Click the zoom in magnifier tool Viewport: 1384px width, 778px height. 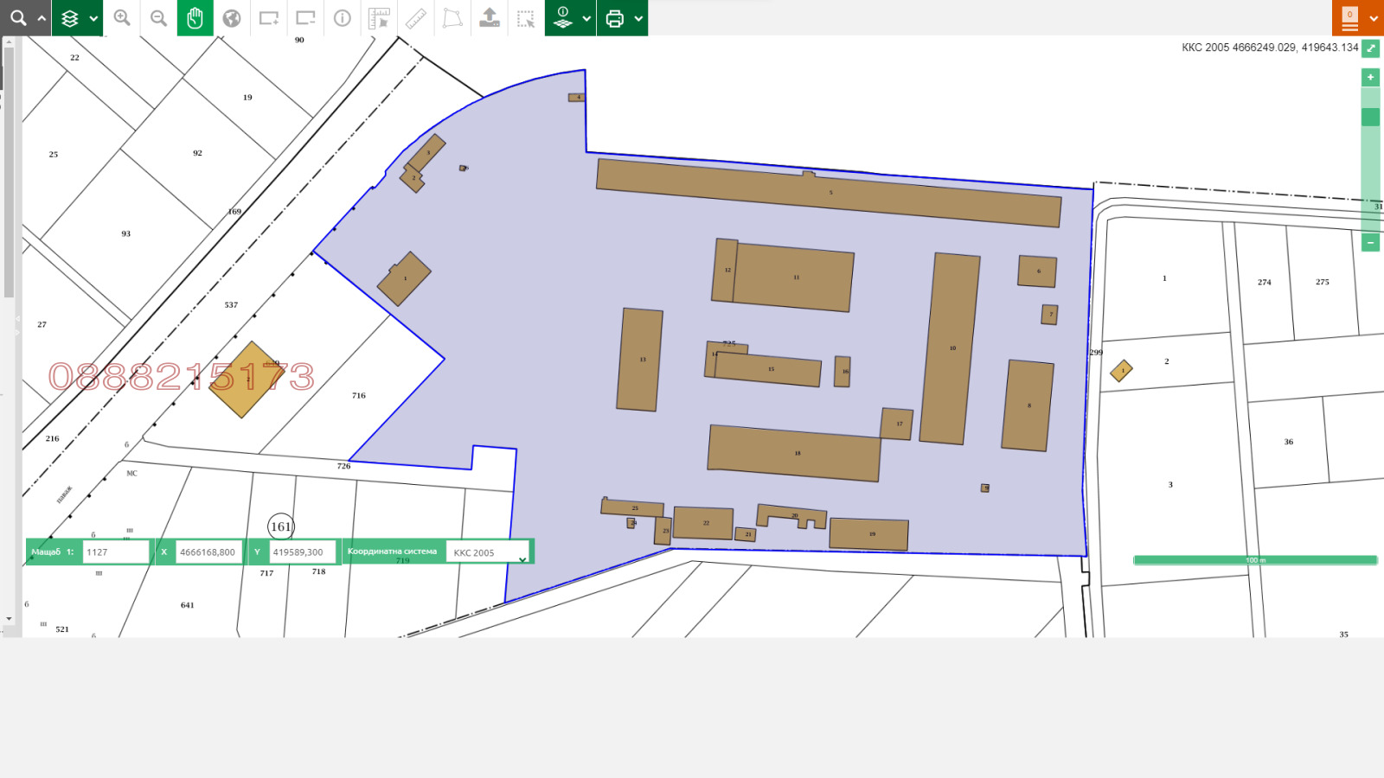[x=122, y=18]
